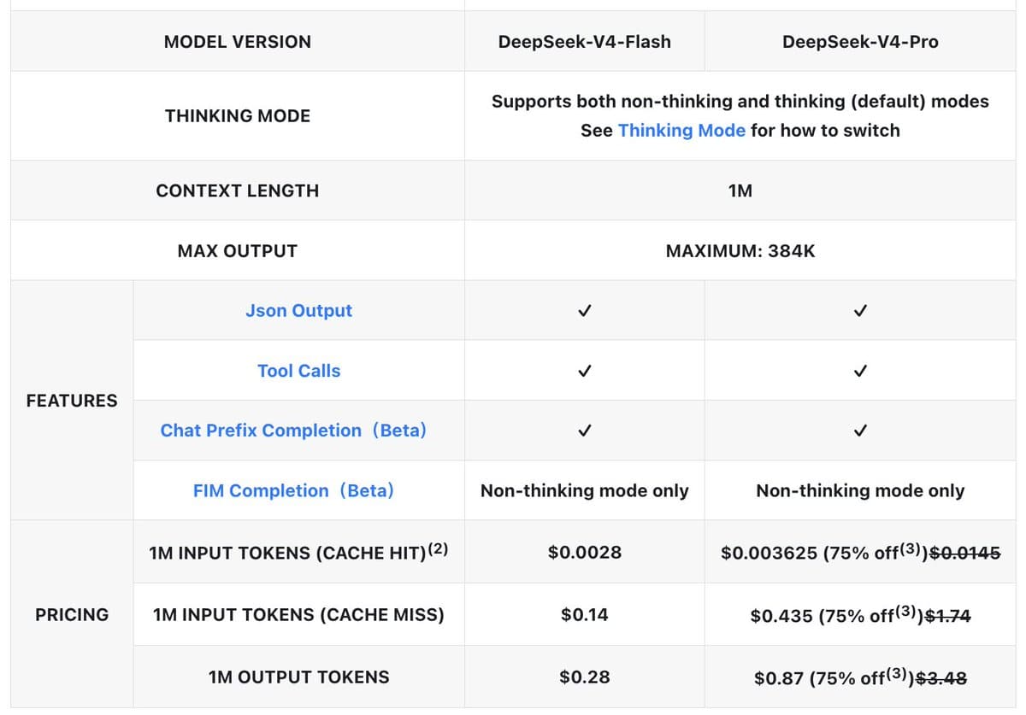Click the MODEL VERSION row label

(x=238, y=42)
